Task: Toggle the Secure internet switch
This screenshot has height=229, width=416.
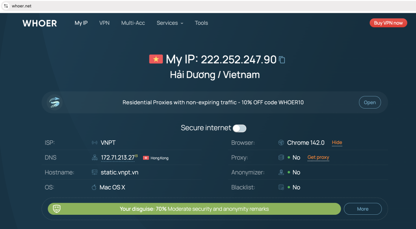Action: tap(239, 129)
